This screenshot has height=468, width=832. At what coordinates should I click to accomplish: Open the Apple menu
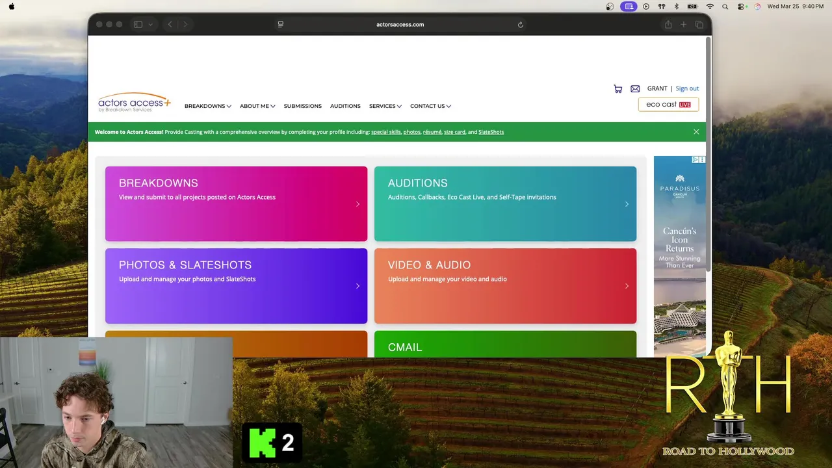12,6
